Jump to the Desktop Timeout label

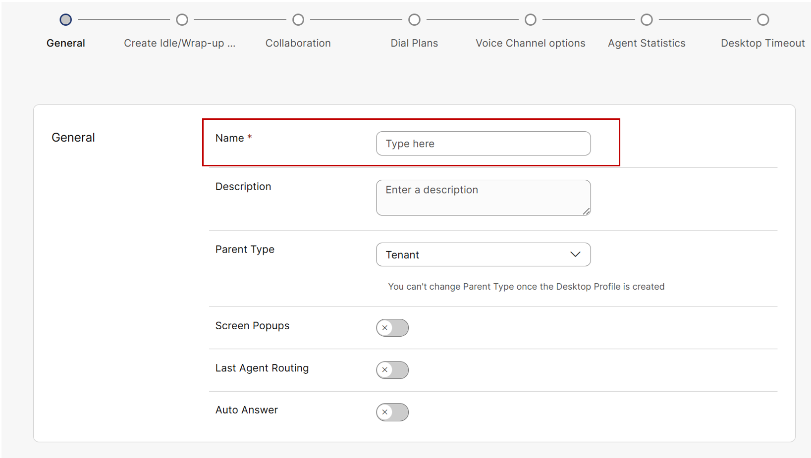pyautogui.click(x=762, y=43)
